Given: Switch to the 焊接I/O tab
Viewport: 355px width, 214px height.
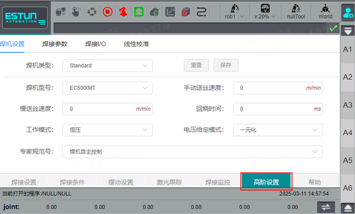Looking at the screenshot, I should point(95,44).
